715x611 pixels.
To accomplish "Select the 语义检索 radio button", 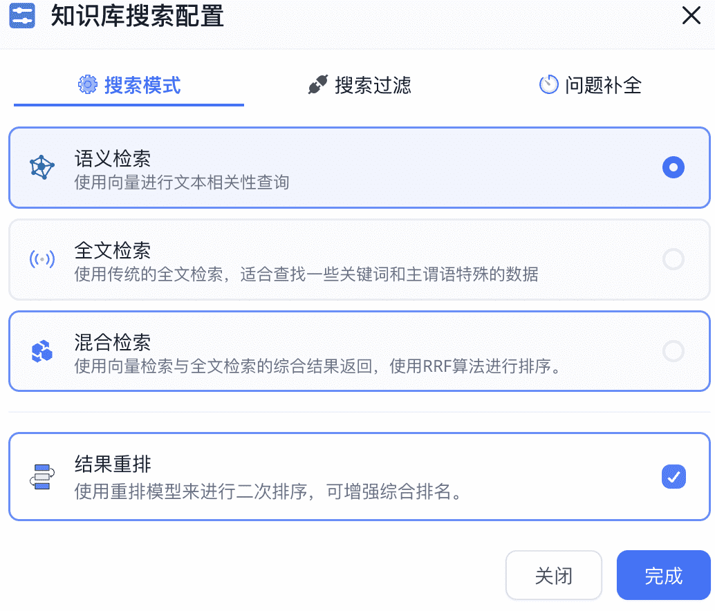I will (x=673, y=167).
